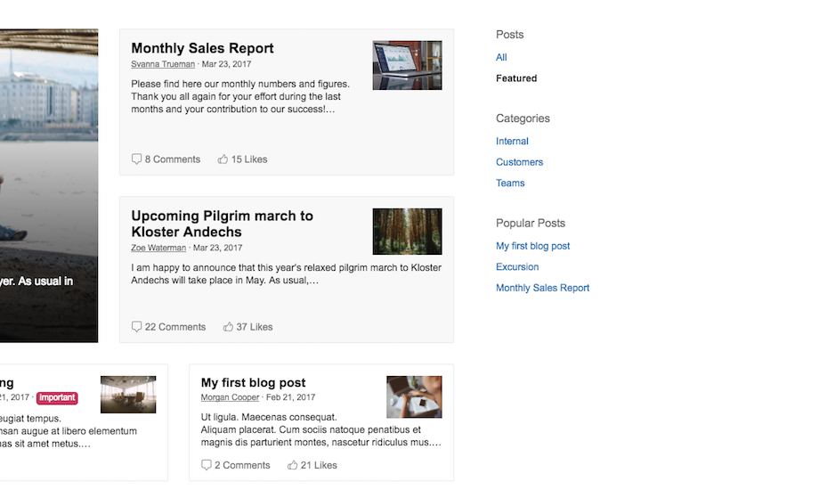Open the Teams category
Viewport: 819px width, 498px height.
(510, 183)
